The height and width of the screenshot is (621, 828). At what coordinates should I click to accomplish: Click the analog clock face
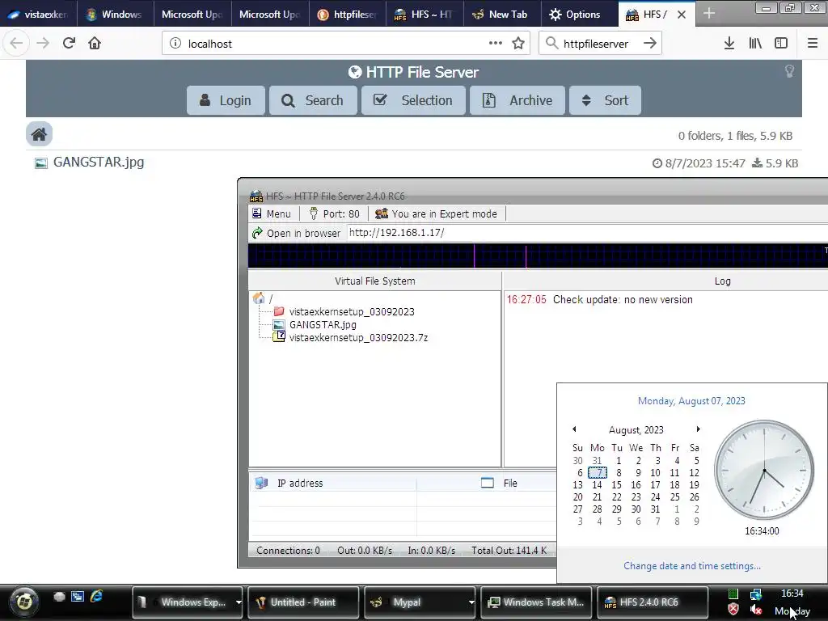(763, 470)
